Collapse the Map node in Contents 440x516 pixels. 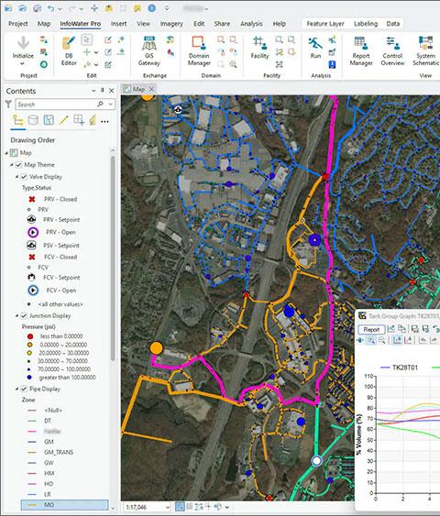pyautogui.click(x=6, y=153)
